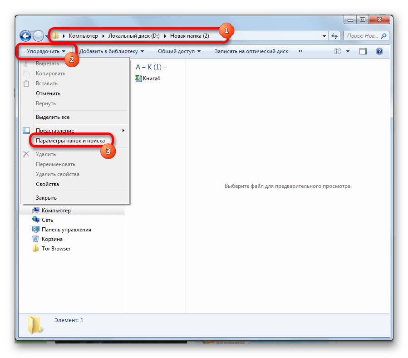Click the Forward navigation arrow
Image resolution: width=408 pixels, height=358 pixels.
(39, 36)
